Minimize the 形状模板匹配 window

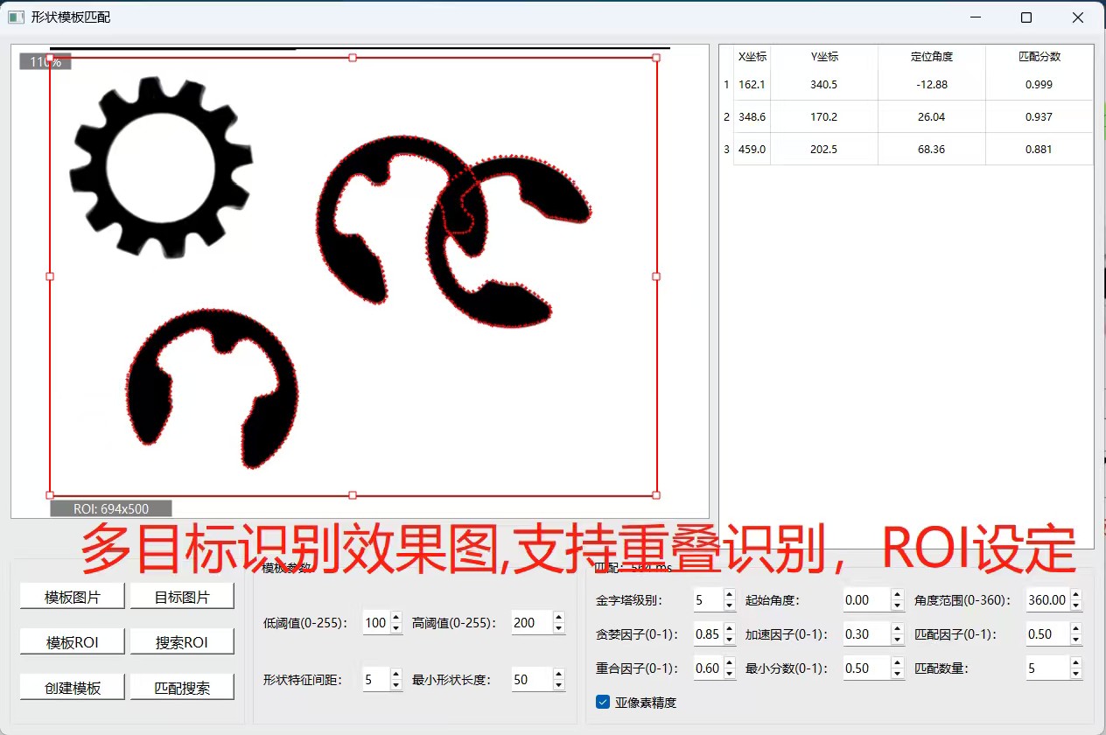point(976,17)
